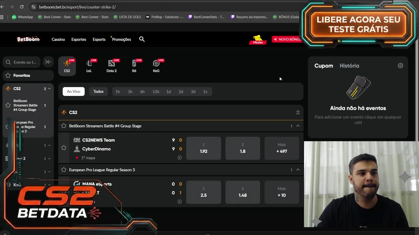Collapse the left sidebar arrow icon

[48, 62]
